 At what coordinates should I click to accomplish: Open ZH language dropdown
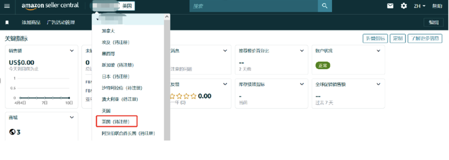click(x=419, y=6)
